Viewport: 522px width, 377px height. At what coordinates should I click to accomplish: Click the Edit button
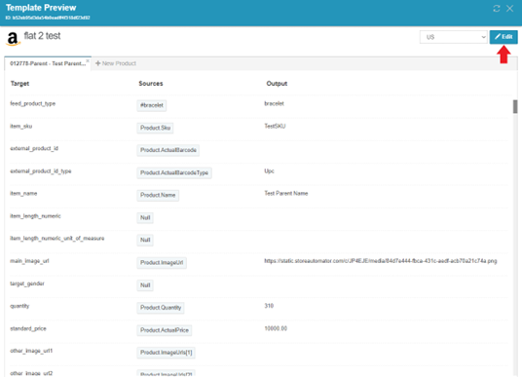tap(503, 37)
